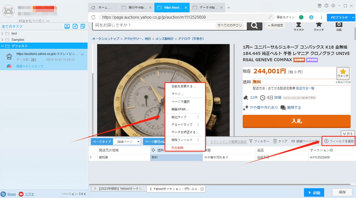Choose 名前を変更する in context menu

pyautogui.click(x=183, y=86)
